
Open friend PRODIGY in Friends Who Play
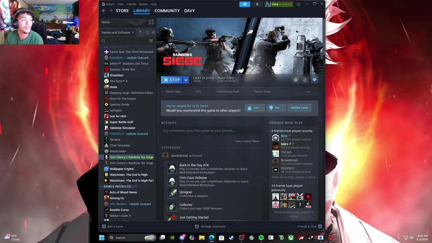click(288, 168)
